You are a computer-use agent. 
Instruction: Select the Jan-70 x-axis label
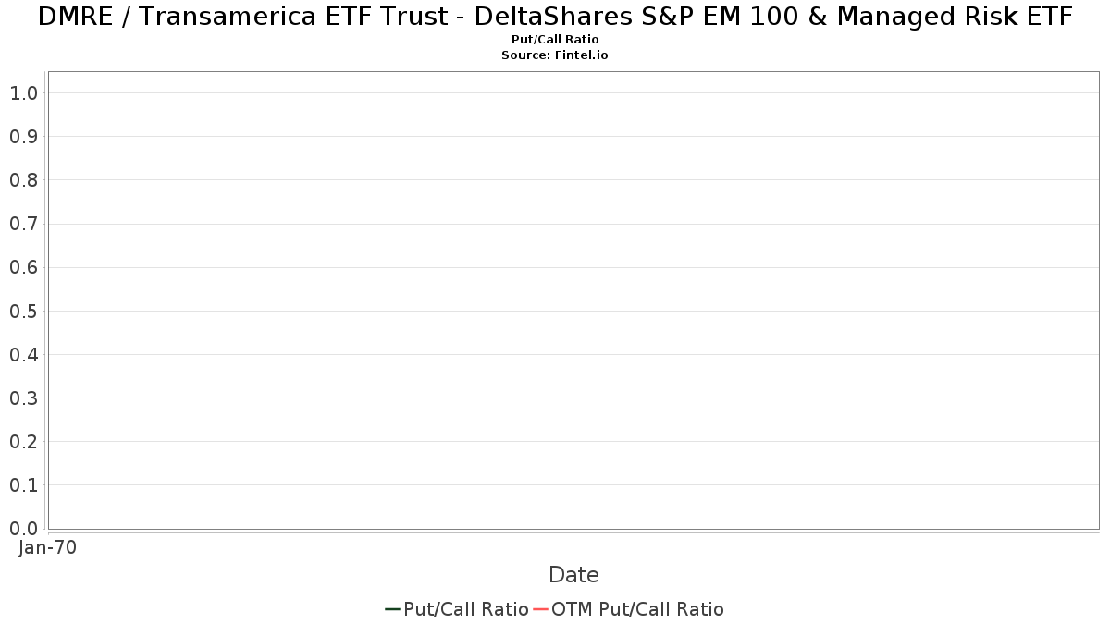(x=47, y=547)
